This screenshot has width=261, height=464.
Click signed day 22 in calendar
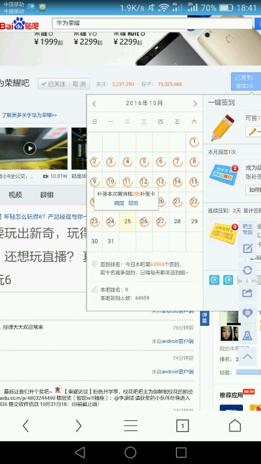click(x=194, y=202)
